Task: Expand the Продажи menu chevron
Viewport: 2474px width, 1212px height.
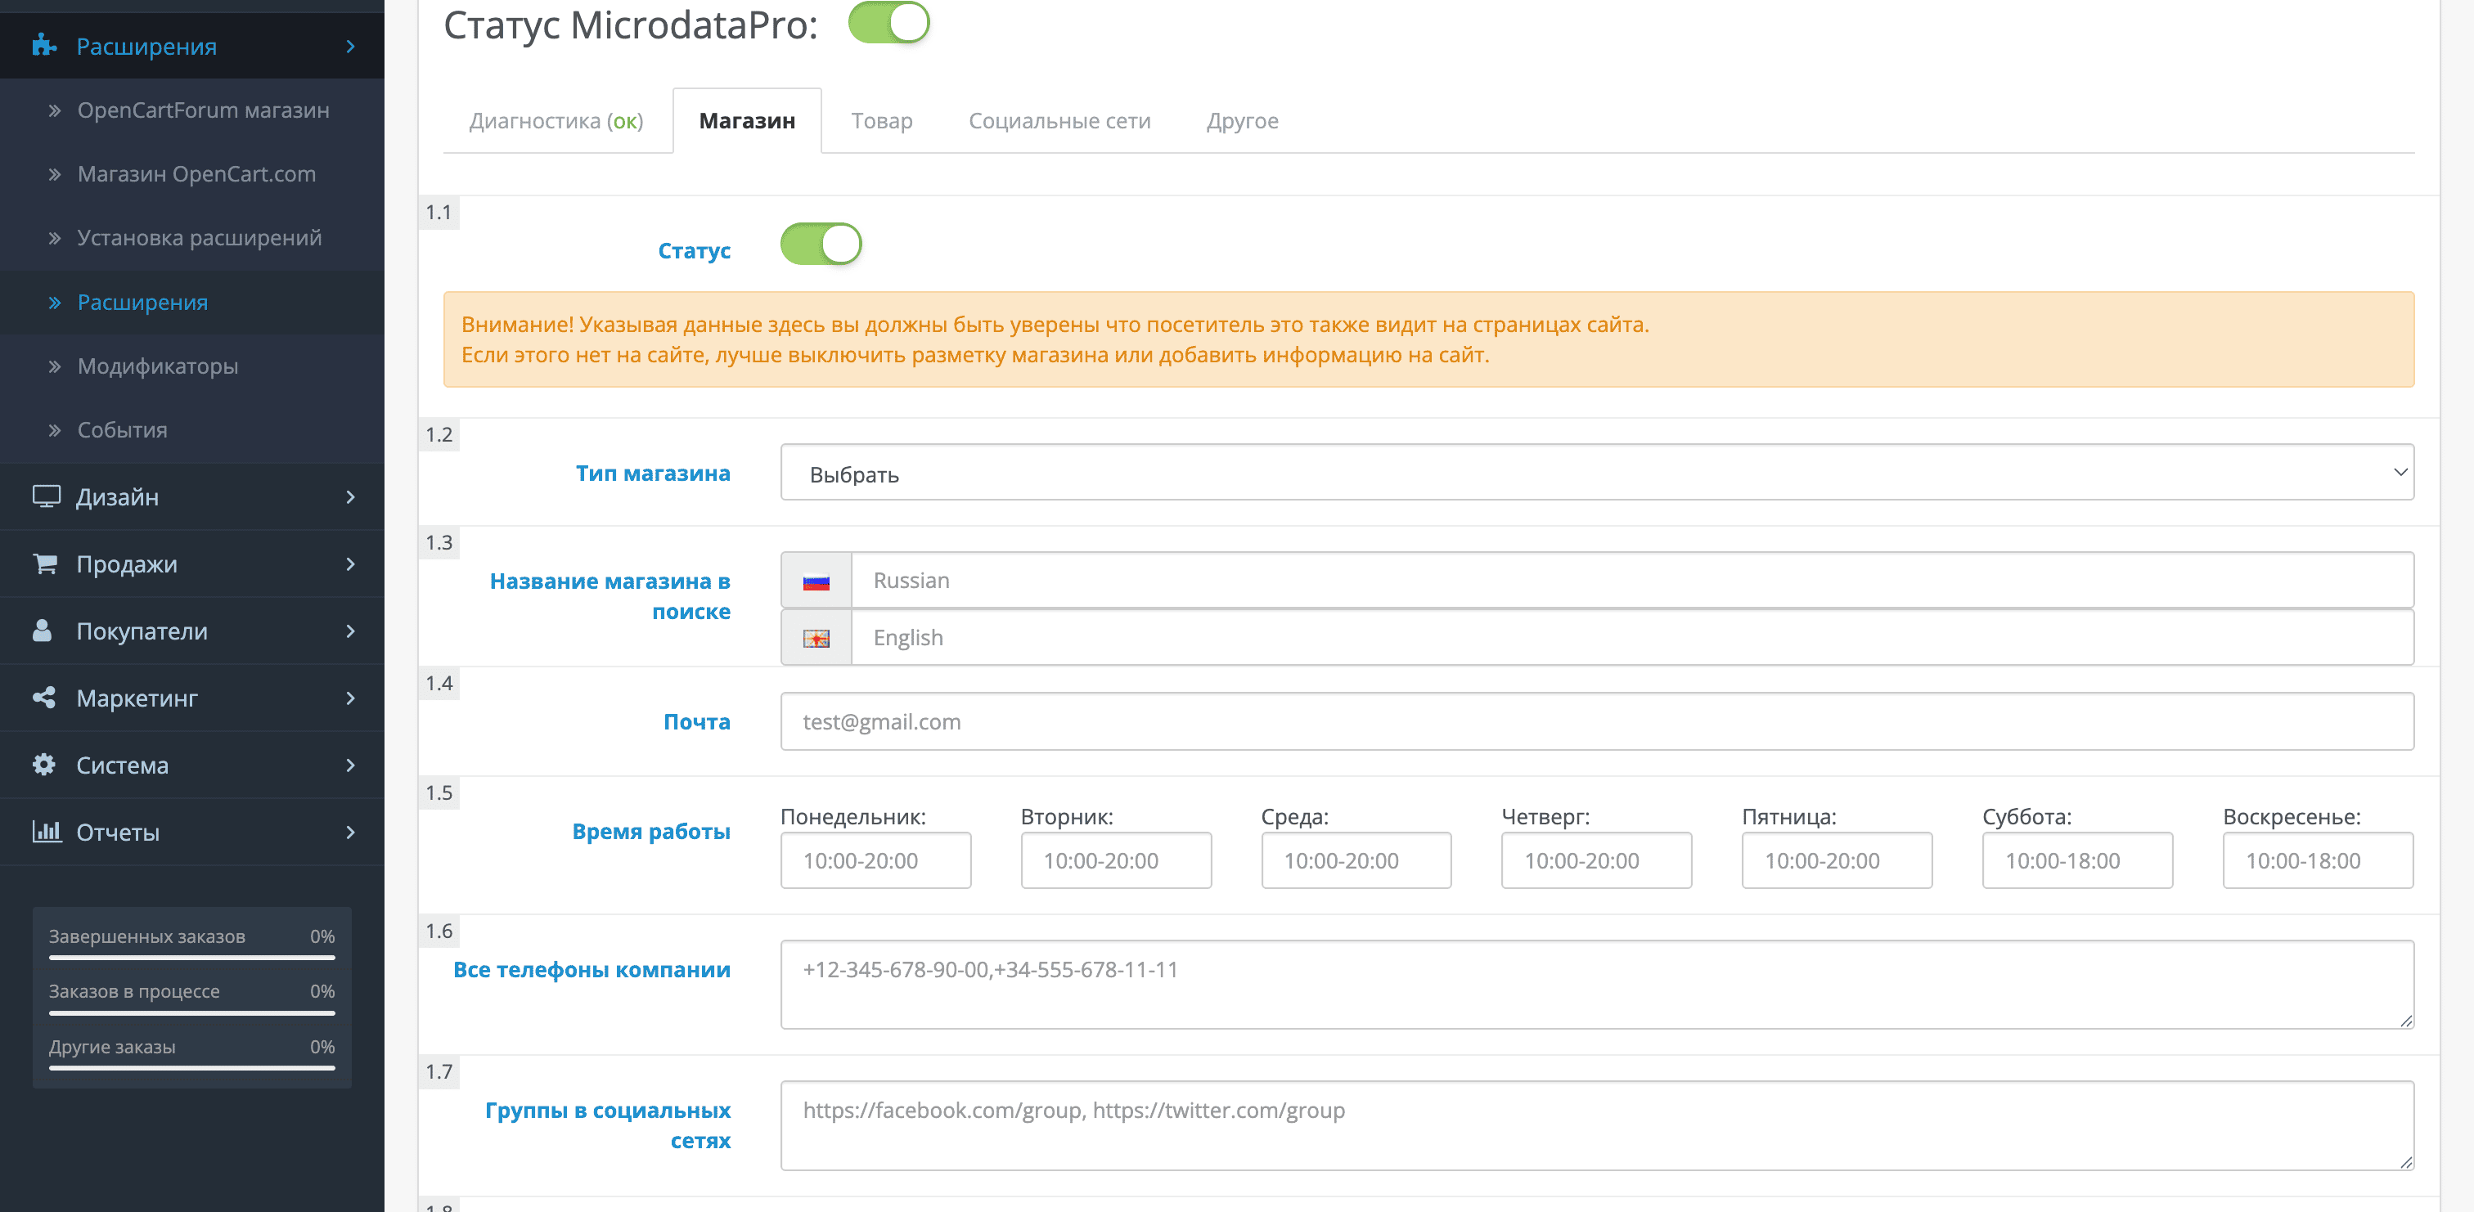Action: pyautogui.click(x=350, y=563)
